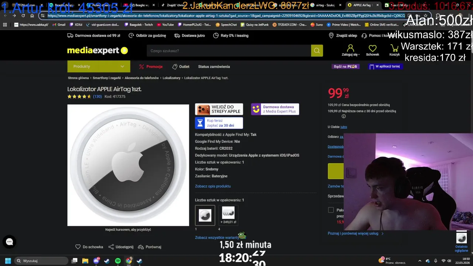Viewport: 473px width, 266px height.
Task: Open the YouTube bookmark
Action: tap(166, 25)
